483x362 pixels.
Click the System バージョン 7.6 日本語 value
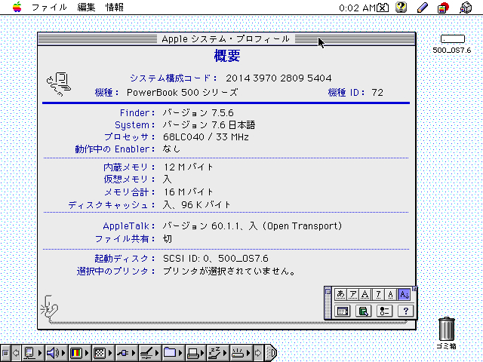(x=209, y=125)
